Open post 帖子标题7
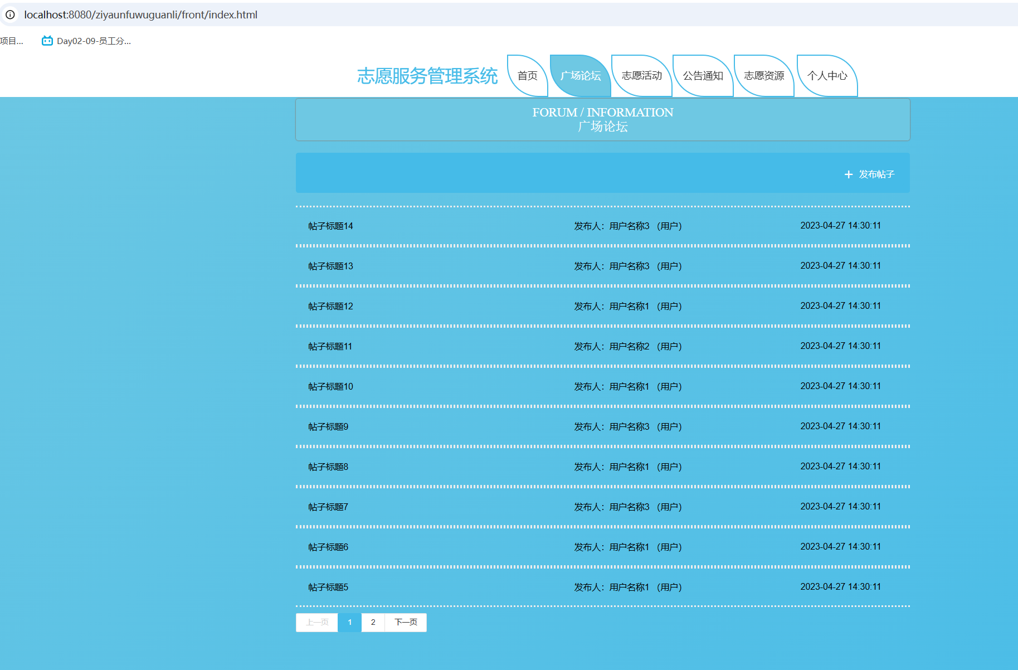 pos(328,507)
